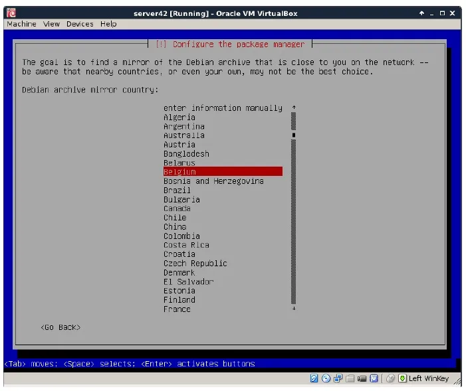Image resolution: width=466 pixels, height=391 pixels.
Task: Open the Machine menu
Action: coord(21,24)
